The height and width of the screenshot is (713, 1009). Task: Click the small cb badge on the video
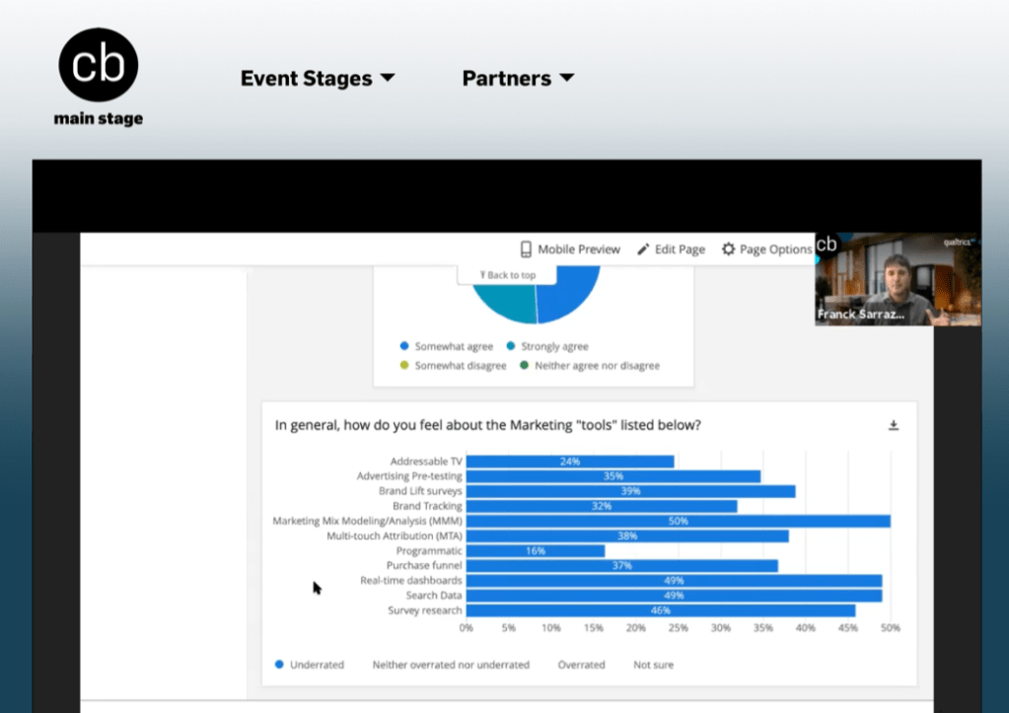[x=827, y=245]
